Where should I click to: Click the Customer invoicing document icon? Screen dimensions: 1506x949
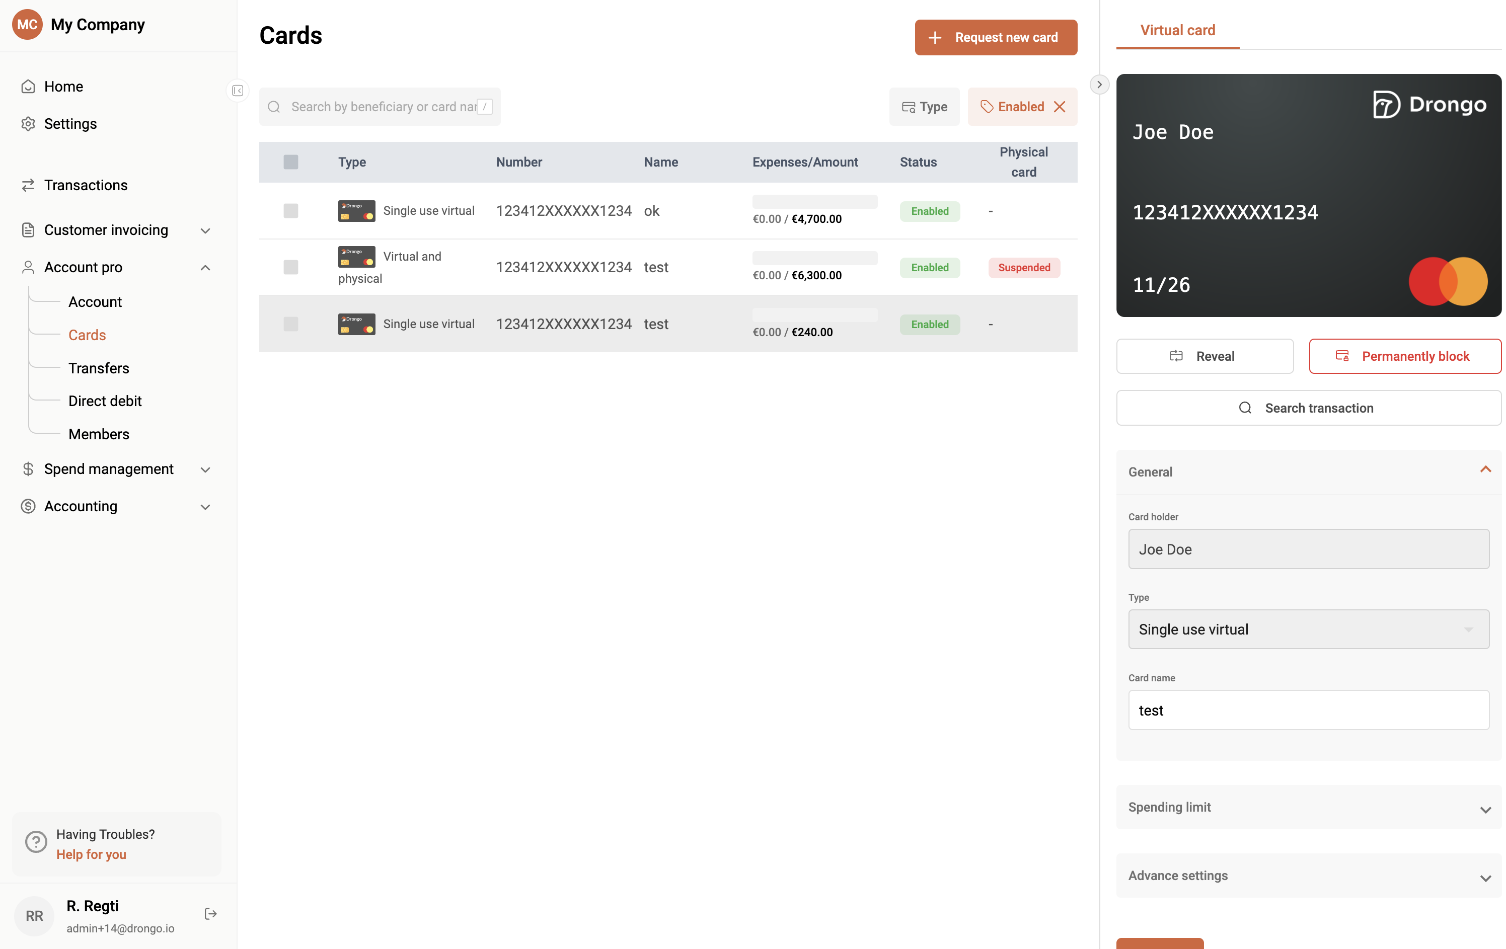28,230
